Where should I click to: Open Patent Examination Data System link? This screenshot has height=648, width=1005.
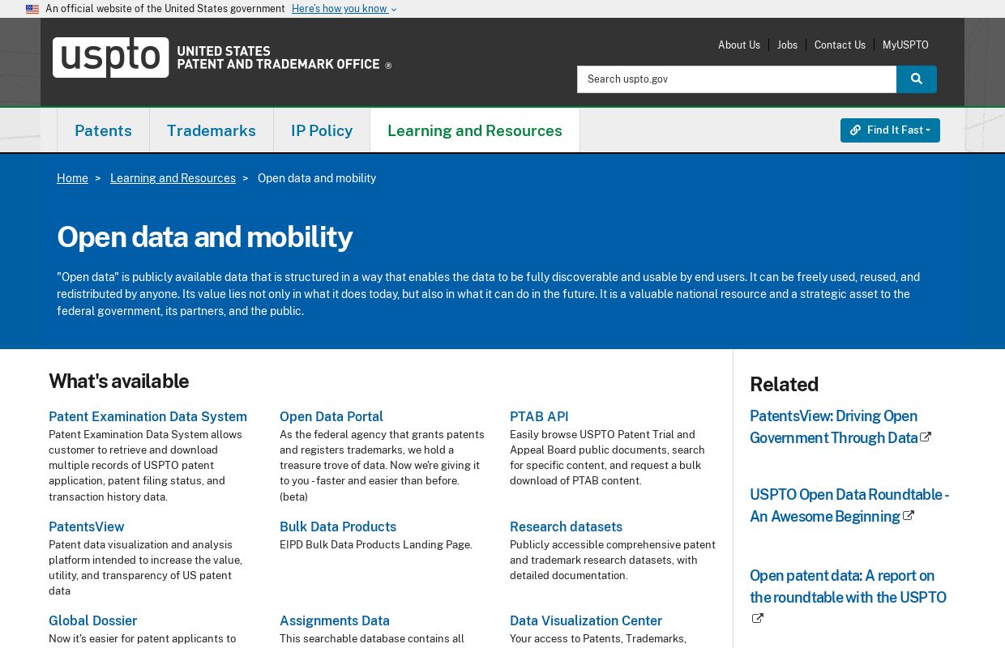pos(148,416)
